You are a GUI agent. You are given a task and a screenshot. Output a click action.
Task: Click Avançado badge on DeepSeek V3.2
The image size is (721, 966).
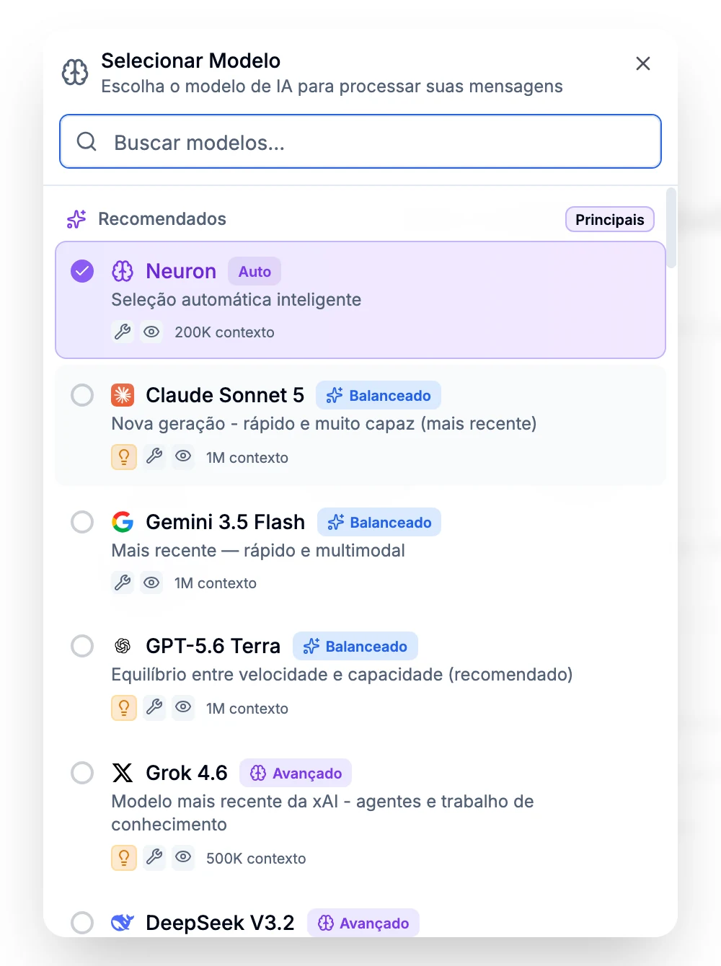[x=363, y=923]
